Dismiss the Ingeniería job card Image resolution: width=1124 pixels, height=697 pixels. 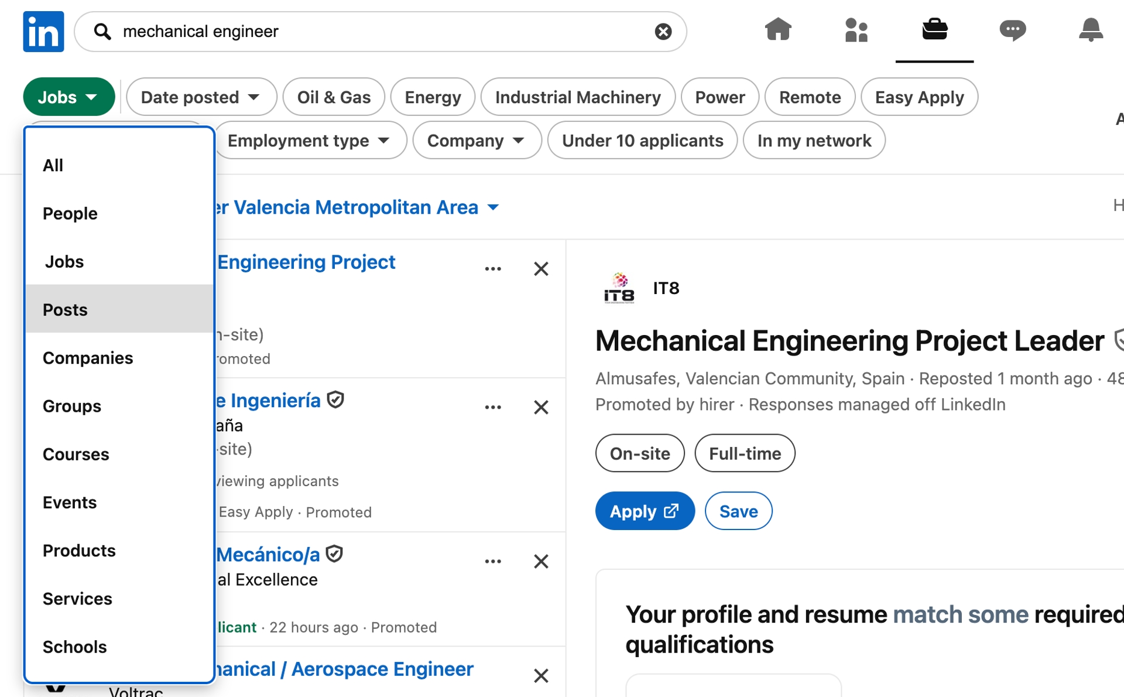coord(541,407)
